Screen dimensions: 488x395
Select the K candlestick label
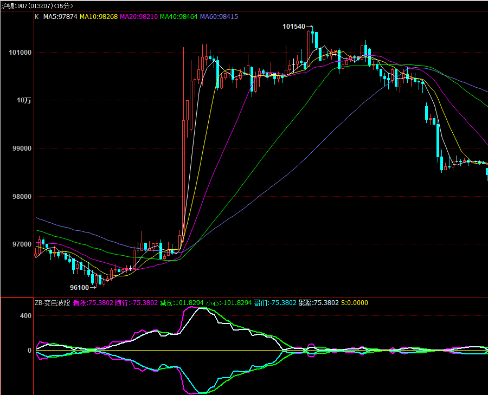pyautogui.click(x=37, y=17)
